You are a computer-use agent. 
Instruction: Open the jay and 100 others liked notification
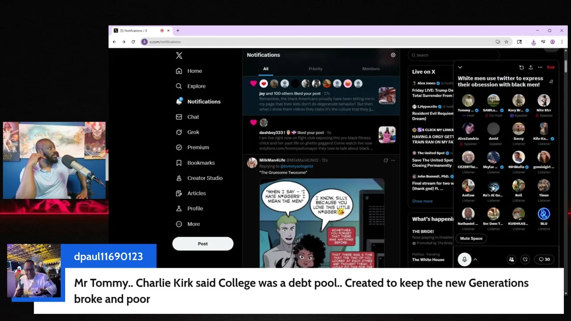pos(321,96)
